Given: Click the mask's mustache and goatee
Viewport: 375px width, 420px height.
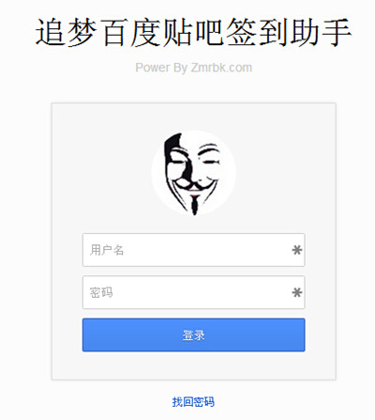Looking at the screenshot, I should pyautogui.click(x=194, y=194).
